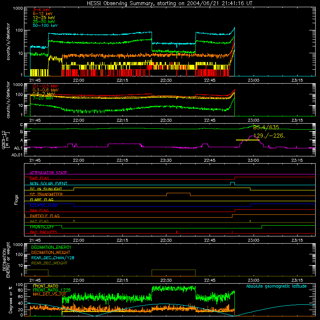
Task: Select the cyan 50-100 keV legend entry
Action: 45,26
